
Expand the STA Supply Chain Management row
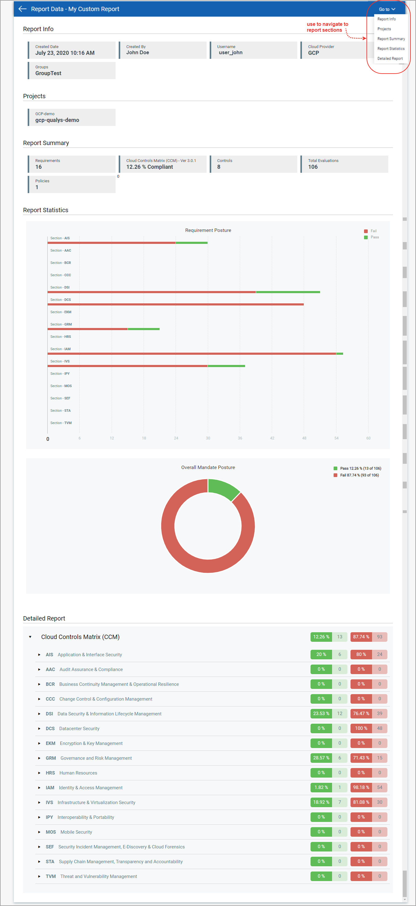[39, 861]
